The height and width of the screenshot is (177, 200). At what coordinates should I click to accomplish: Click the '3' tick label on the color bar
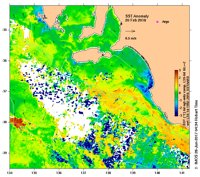click(x=180, y=70)
